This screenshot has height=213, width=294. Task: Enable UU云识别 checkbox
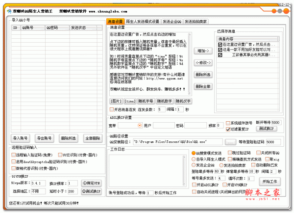pyautogui.click(x=60, y=155)
